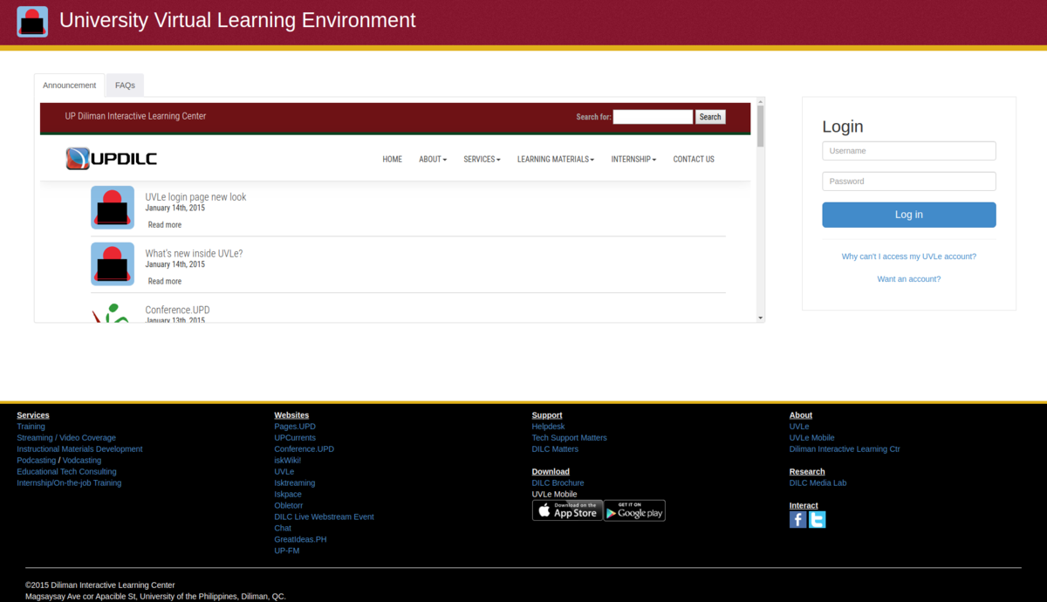Tap the Download on the App Store badge

567,510
